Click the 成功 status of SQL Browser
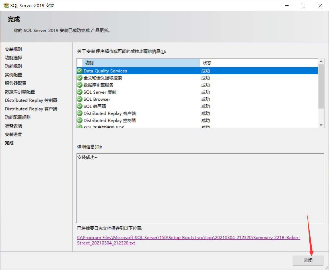The height and width of the screenshot is (270, 329). click(x=205, y=99)
